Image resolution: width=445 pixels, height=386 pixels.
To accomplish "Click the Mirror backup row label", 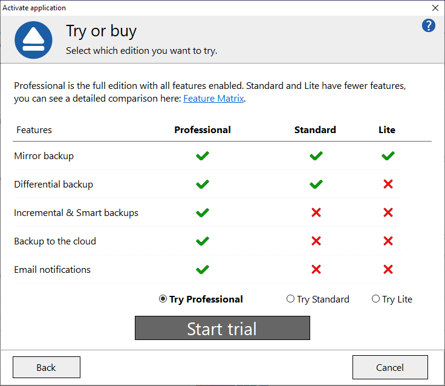I will coord(44,156).
